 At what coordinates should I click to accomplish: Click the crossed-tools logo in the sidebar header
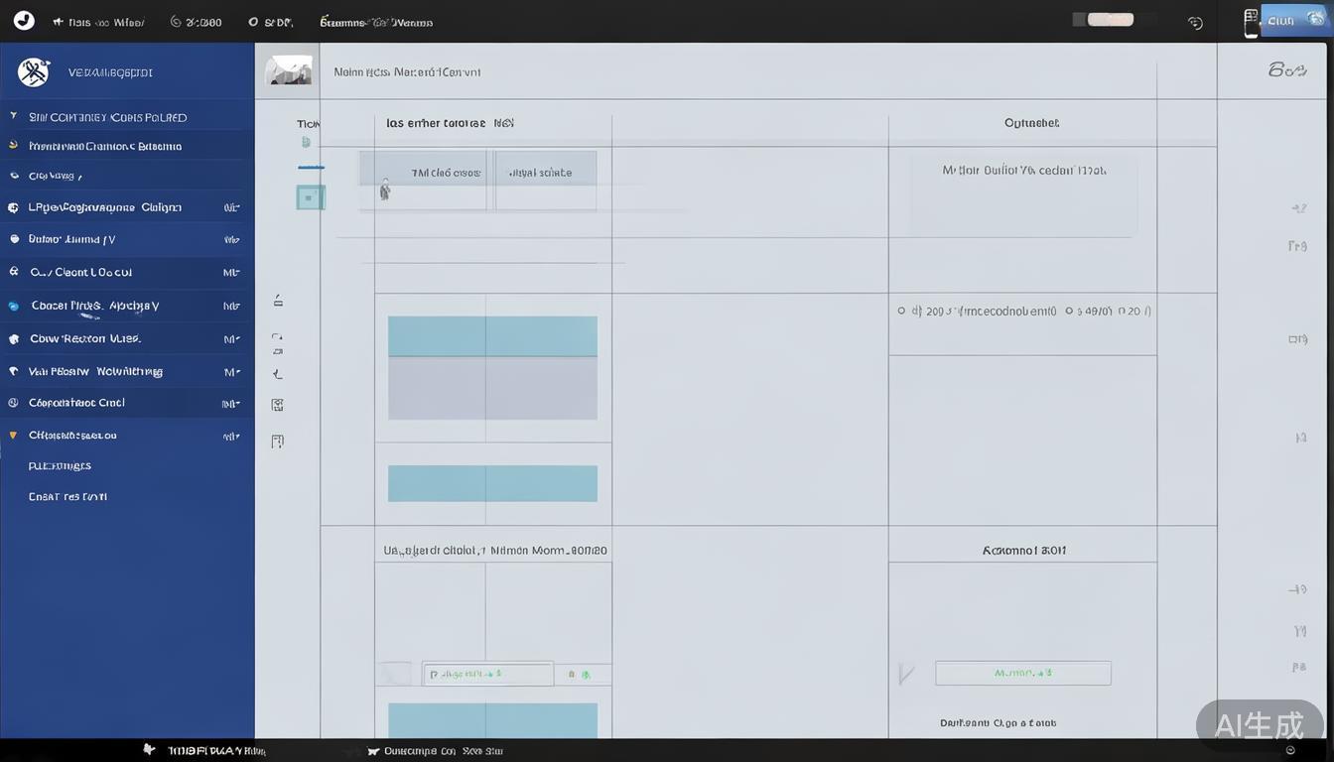coord(34,72)
